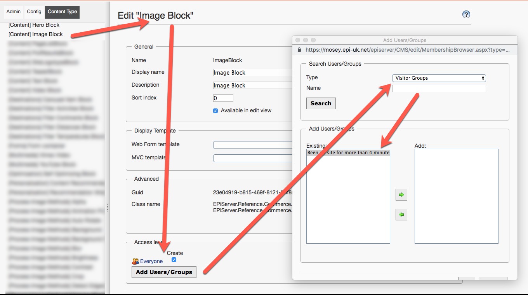
Task: Click the Name field in Search Users/Groups
Action: [439, 89]
